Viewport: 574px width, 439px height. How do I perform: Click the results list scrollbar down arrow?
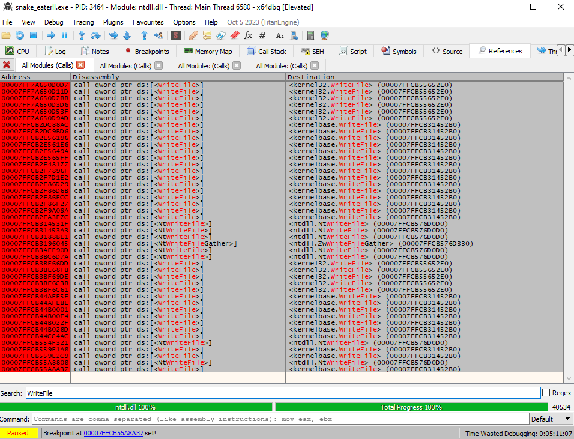click(x=569, y=378)
